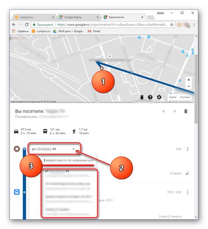Click the car travel summary 97,5 км

(x=25, y=131)
